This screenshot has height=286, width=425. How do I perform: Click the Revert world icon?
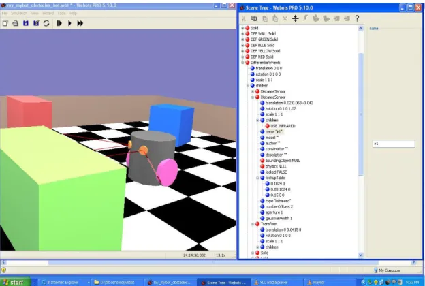click(46, 23)
